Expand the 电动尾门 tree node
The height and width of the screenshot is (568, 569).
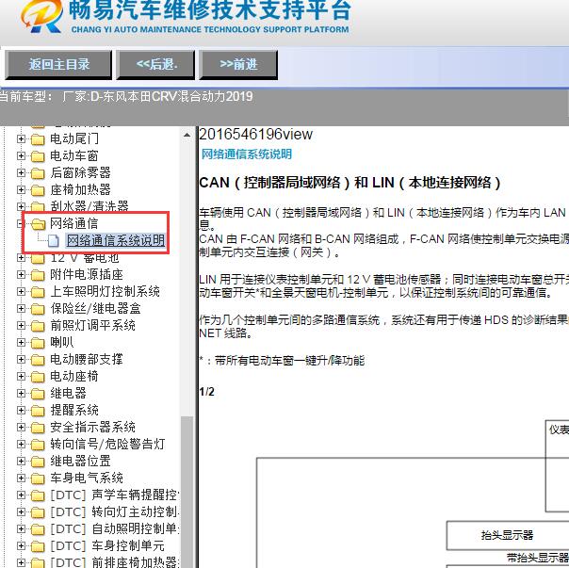(x=21, y=138)
